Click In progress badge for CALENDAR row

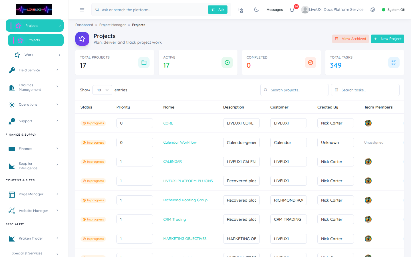point(93,162)
